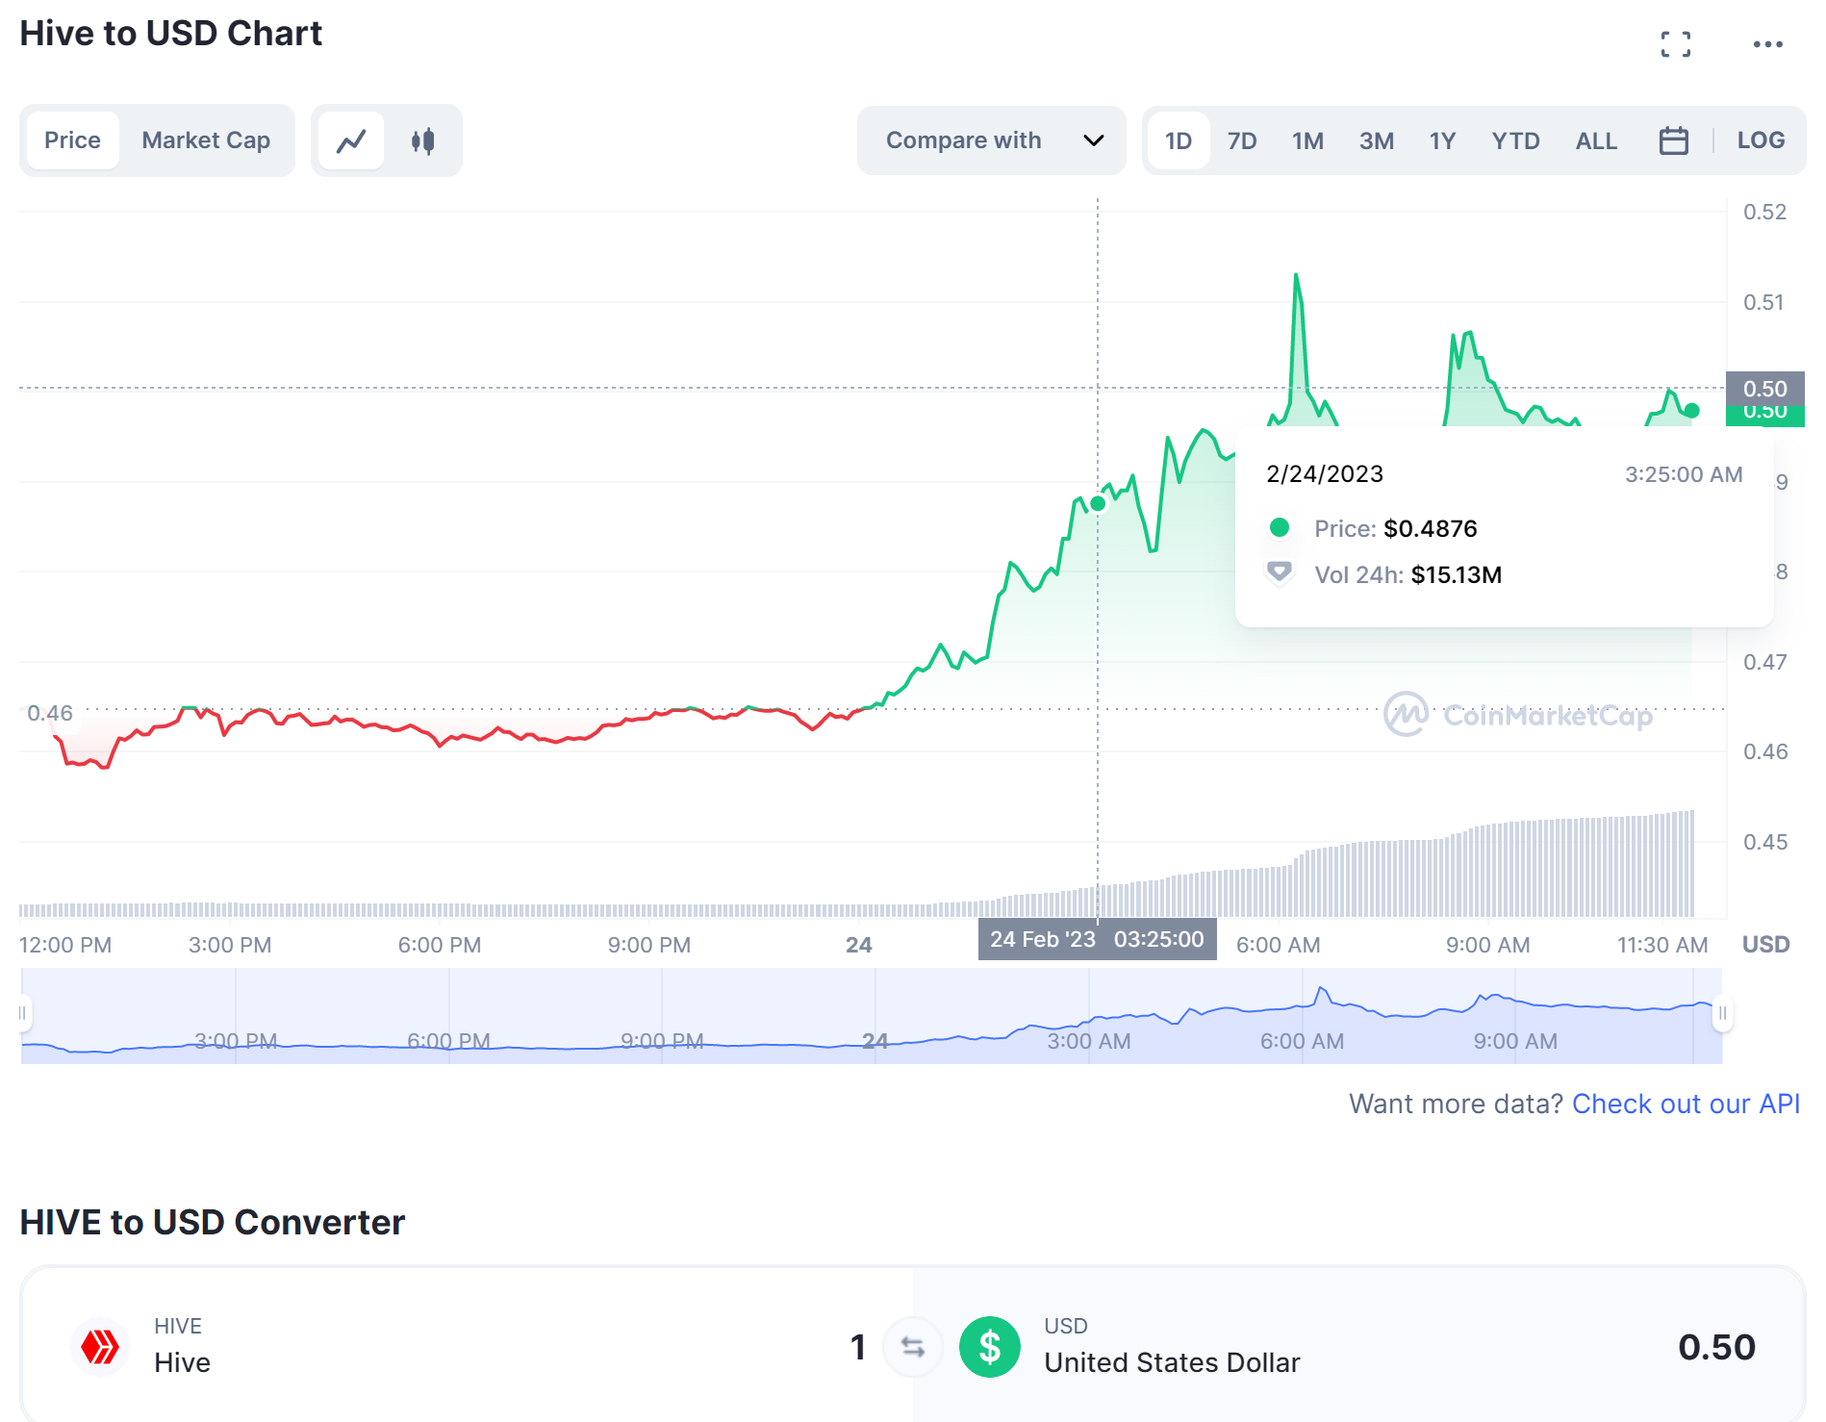This screenshot has height=1422, width=1826.
Task: Click the HIVE to USD Converter heading
Action: pos(213,1222)
